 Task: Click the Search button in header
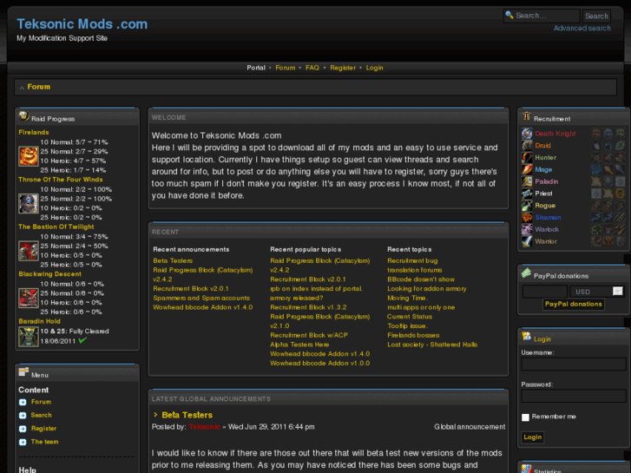(x=596, y=16)
